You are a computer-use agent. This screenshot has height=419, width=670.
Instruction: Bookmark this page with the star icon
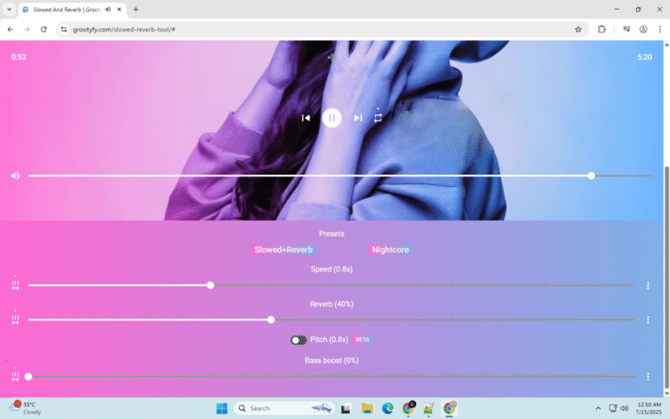(578, 29)
